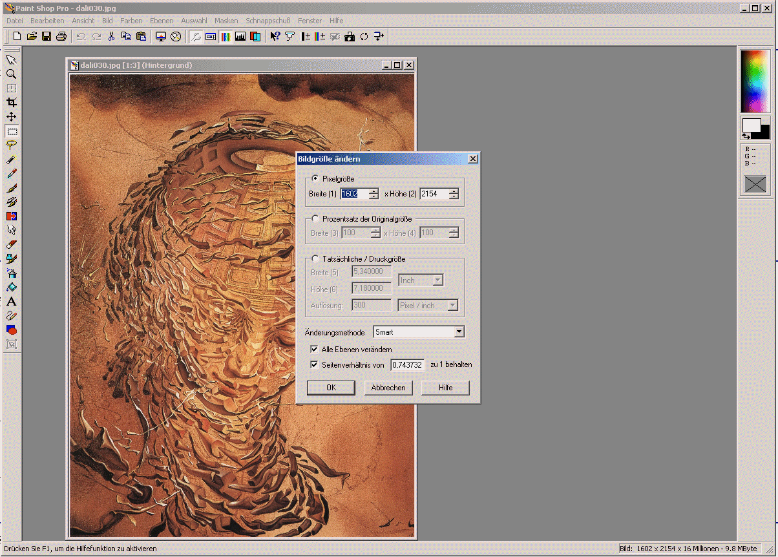
Task: Select the Clone Brush tool
Action: click(11, 202)
